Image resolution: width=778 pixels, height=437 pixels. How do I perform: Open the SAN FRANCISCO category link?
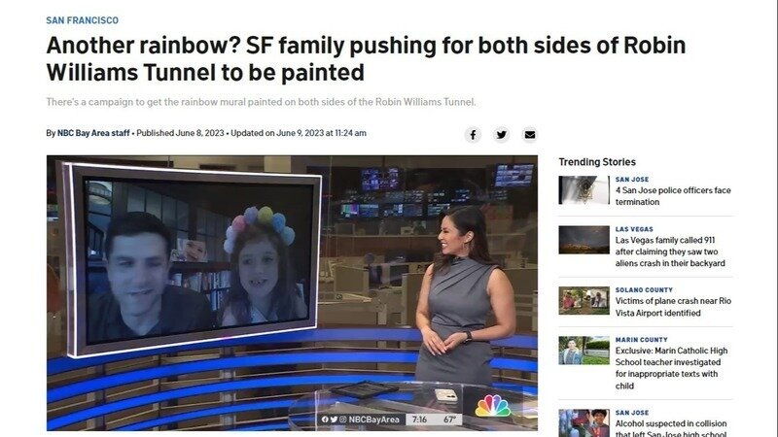click(83, 20)
